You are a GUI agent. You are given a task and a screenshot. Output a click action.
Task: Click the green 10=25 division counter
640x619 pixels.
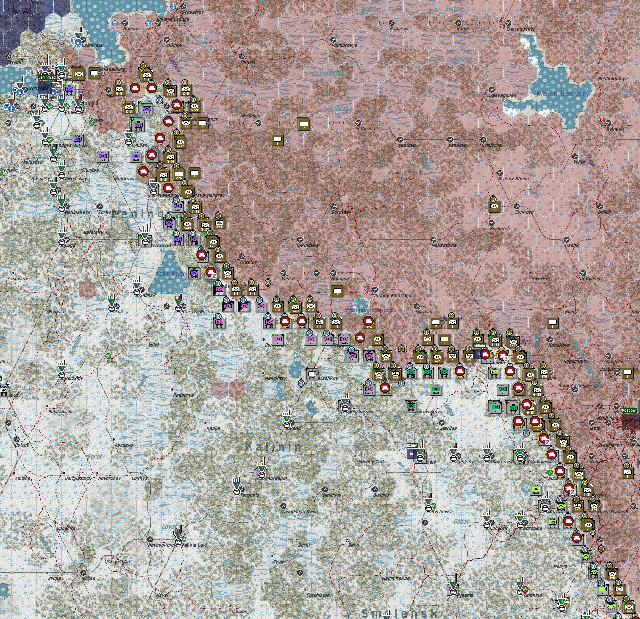pos(427,373)
